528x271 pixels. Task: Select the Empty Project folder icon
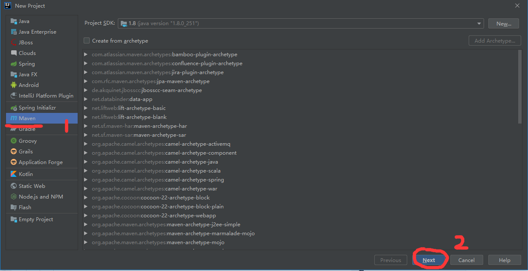coord(14,219)
